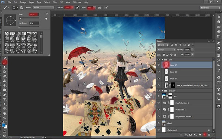Enable the airbrush icon beside Flow
Viewport: 222px width, 139px height.
100,8
